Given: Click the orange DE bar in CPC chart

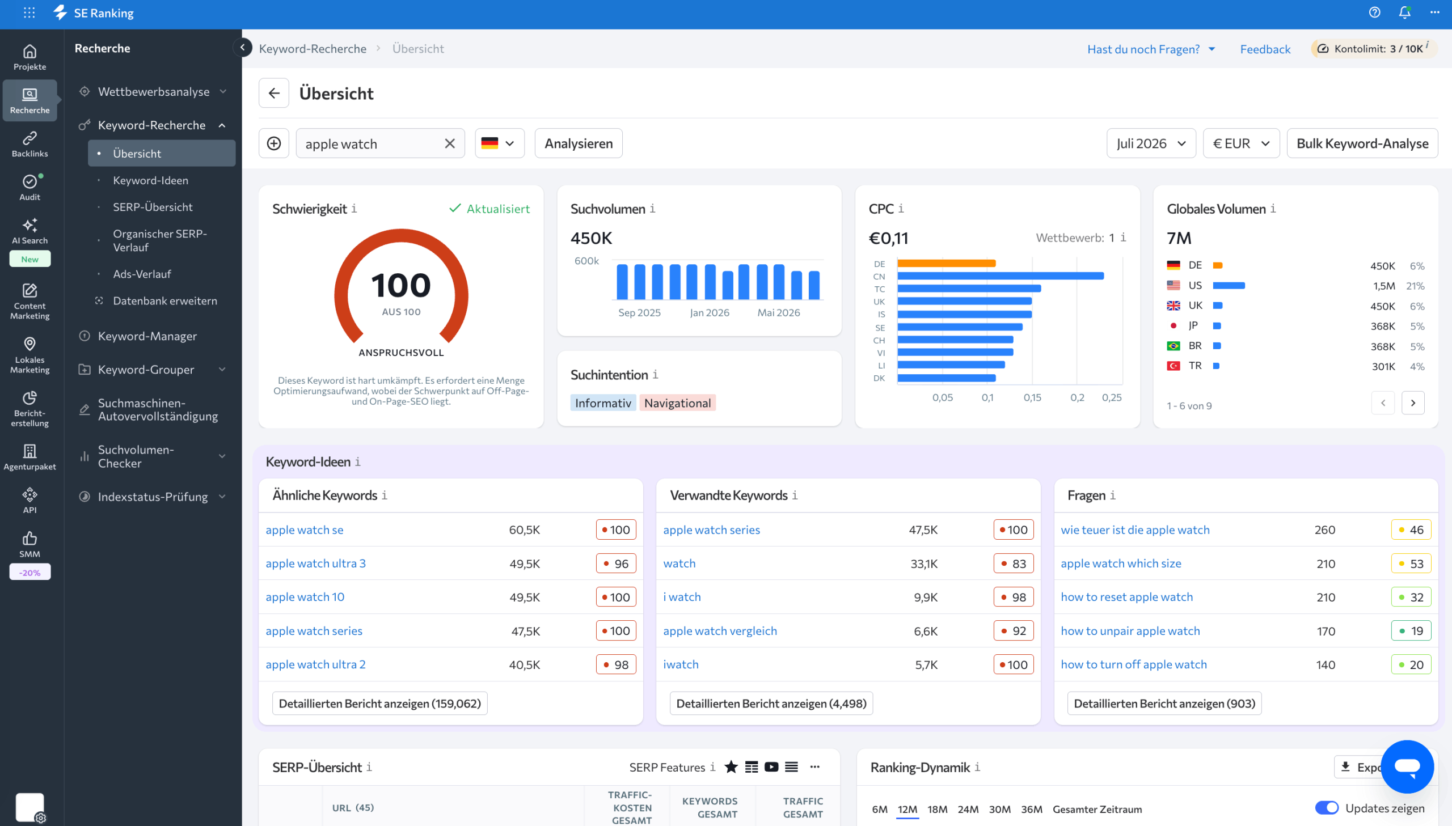Looking at the screenshot, I should [x=946, y=263].
